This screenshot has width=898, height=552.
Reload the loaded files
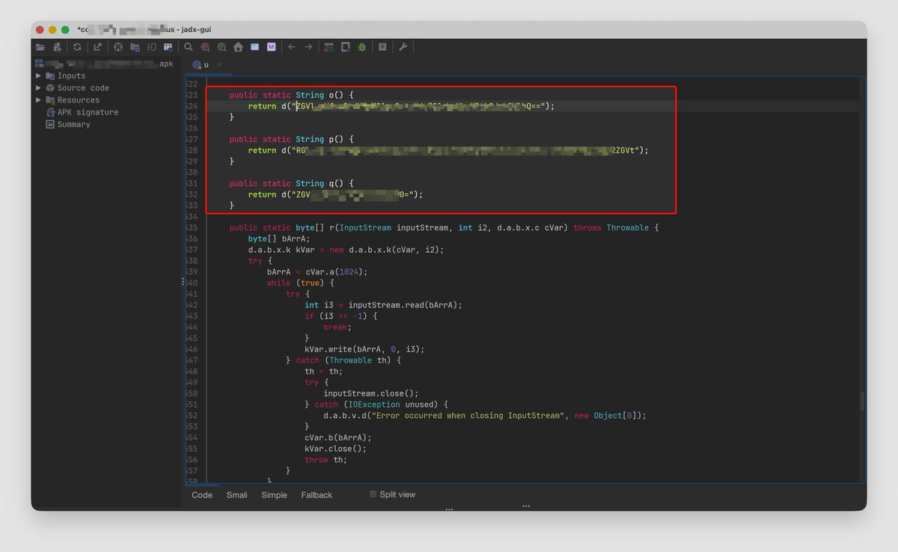coord(77,47)
